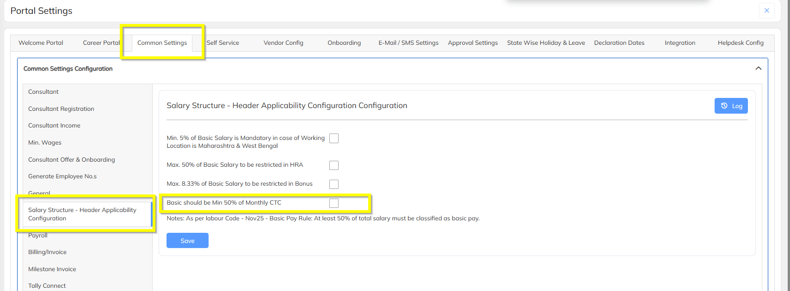790x291 pixels.
Task: Open Tally Connect in the sidebar
Action: [x=47, y=286]
